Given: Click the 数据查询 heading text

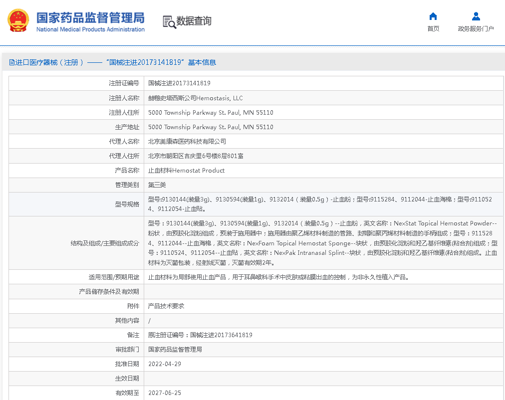Looking at the screenshot, I should click(x=194, y=21).
